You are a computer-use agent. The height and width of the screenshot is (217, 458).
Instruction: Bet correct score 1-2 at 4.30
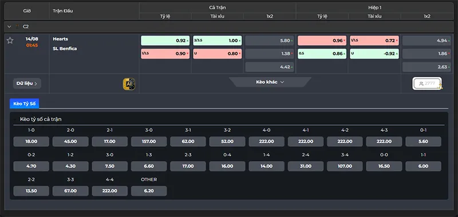pos(70,166)
